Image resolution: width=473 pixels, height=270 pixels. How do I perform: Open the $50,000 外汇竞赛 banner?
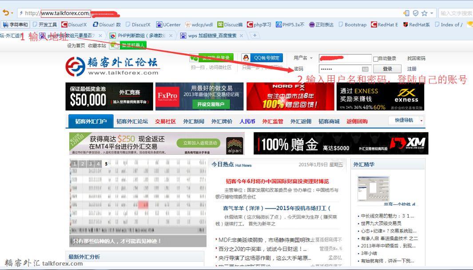tap(109, 96)
